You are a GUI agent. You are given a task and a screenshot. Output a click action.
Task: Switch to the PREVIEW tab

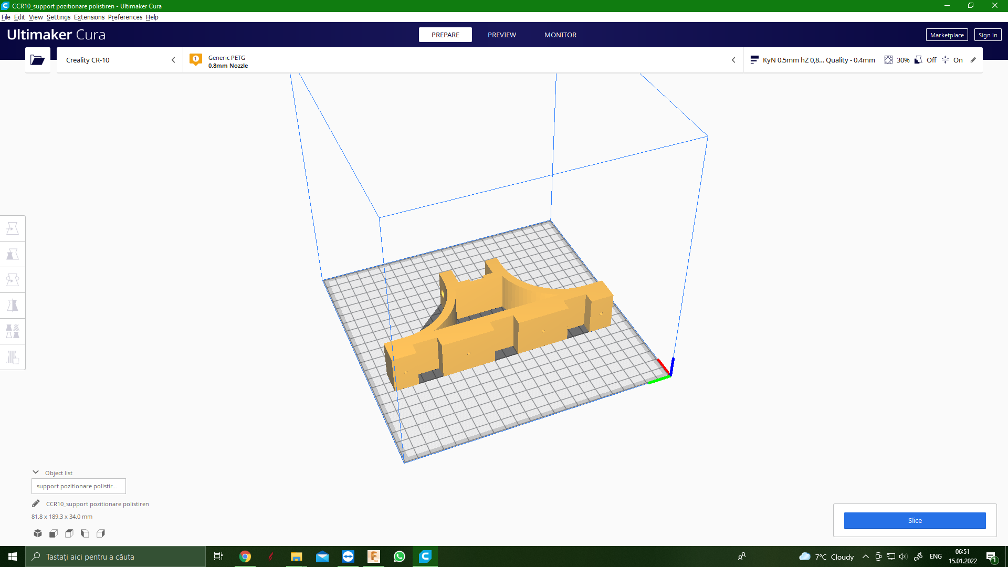(501, 35)
